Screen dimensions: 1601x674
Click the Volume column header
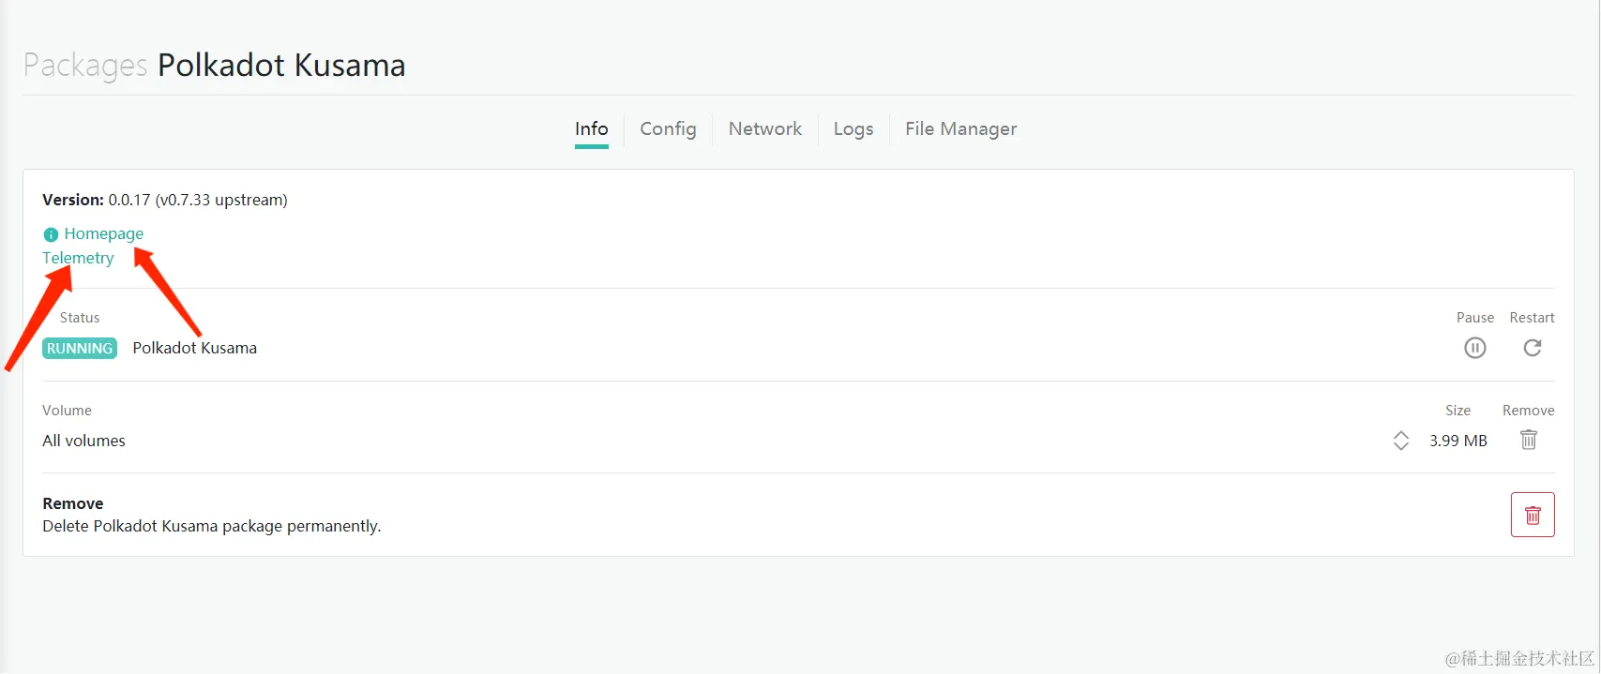(67, 411)
